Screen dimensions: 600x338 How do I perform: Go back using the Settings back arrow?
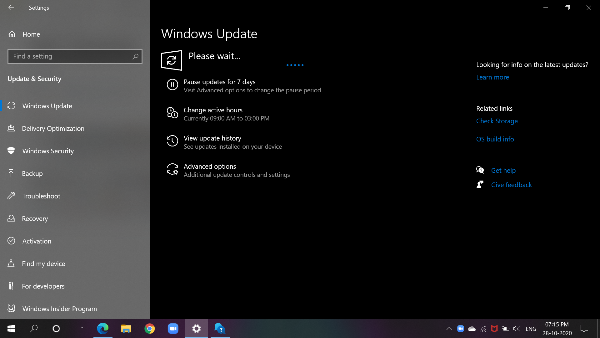[11, 8]
